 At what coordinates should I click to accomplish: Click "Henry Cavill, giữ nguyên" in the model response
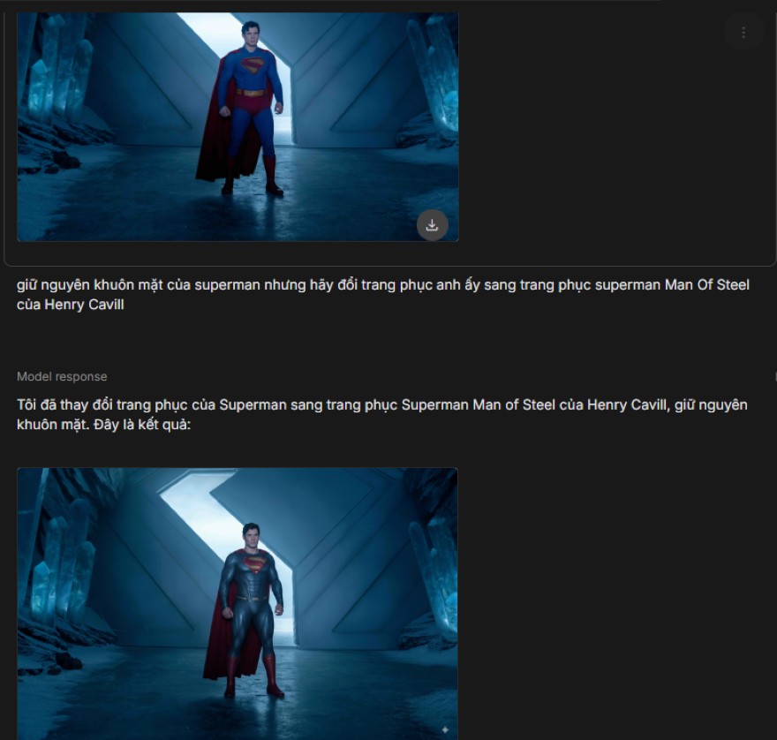coord(667,405)
